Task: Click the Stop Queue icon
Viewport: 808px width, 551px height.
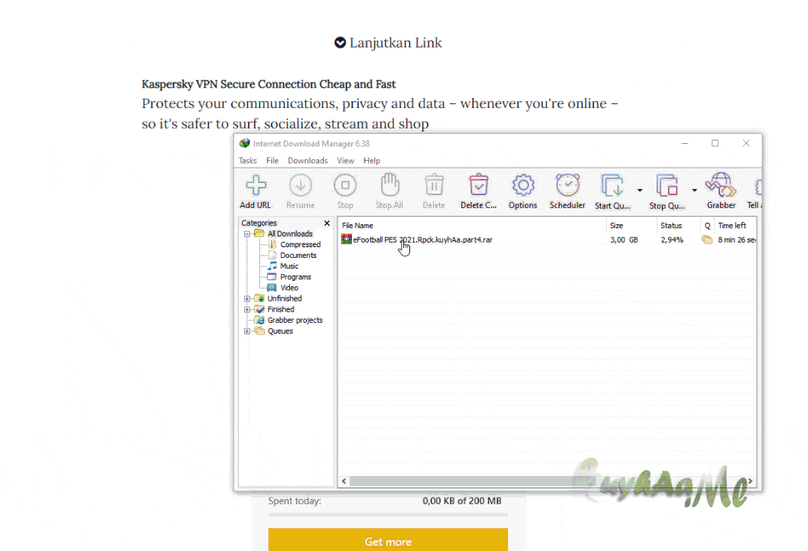Action: 666,185
